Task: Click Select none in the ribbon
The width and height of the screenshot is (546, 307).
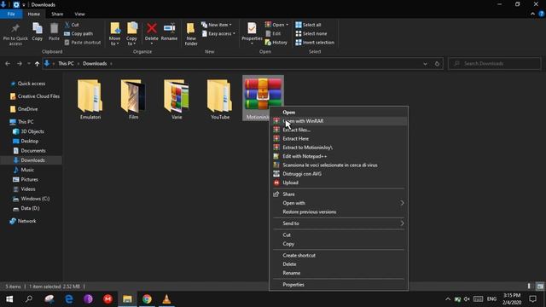Action: coord(311,34)
